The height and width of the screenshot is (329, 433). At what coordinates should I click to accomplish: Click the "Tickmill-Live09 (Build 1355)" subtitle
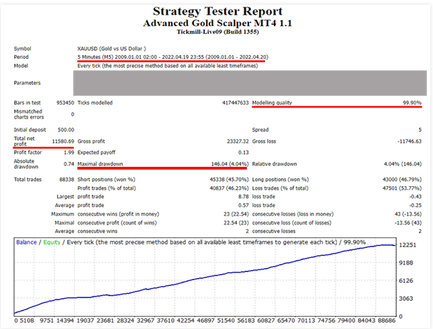coord(218,32)
